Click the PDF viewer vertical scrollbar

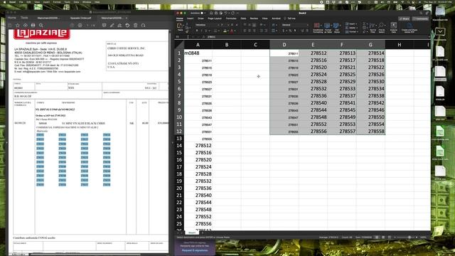(170, 49)
